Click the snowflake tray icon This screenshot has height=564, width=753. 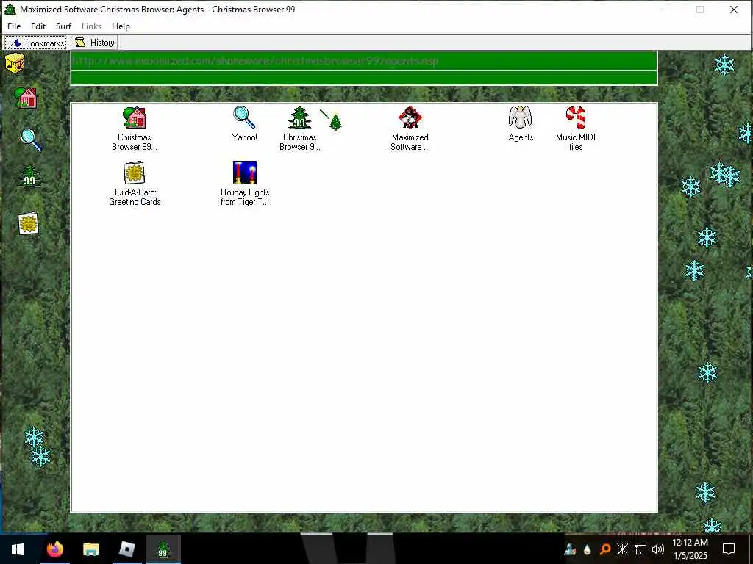tap(622, 549)
